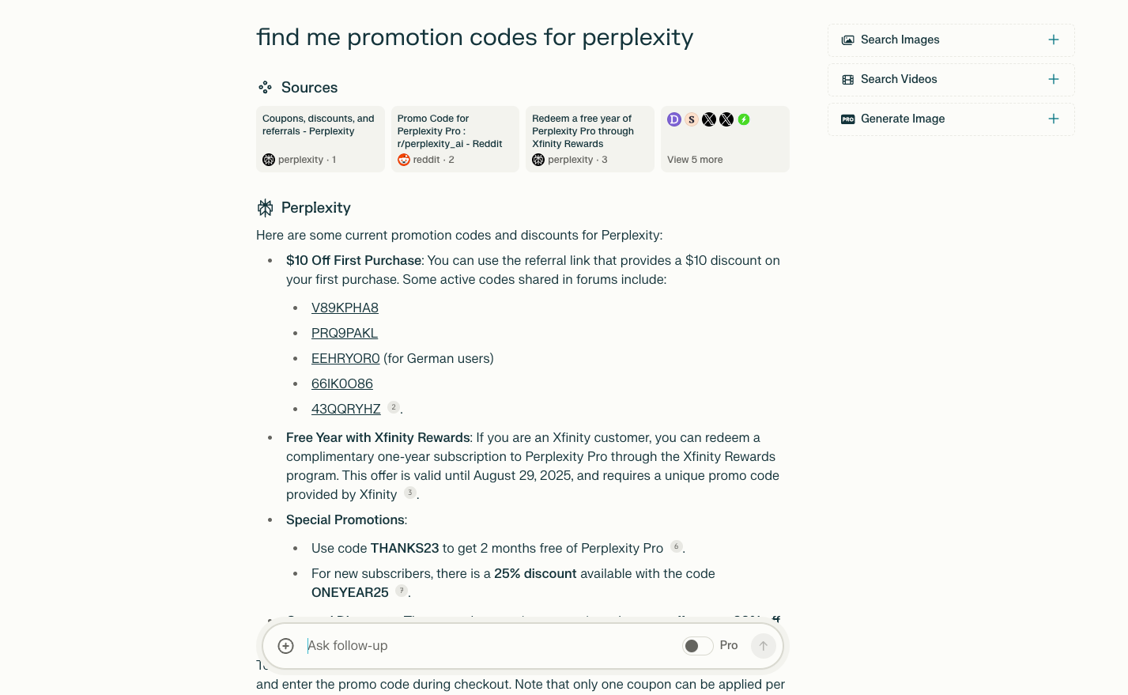Click the Perplexity logo beside the answer heading

265,207
